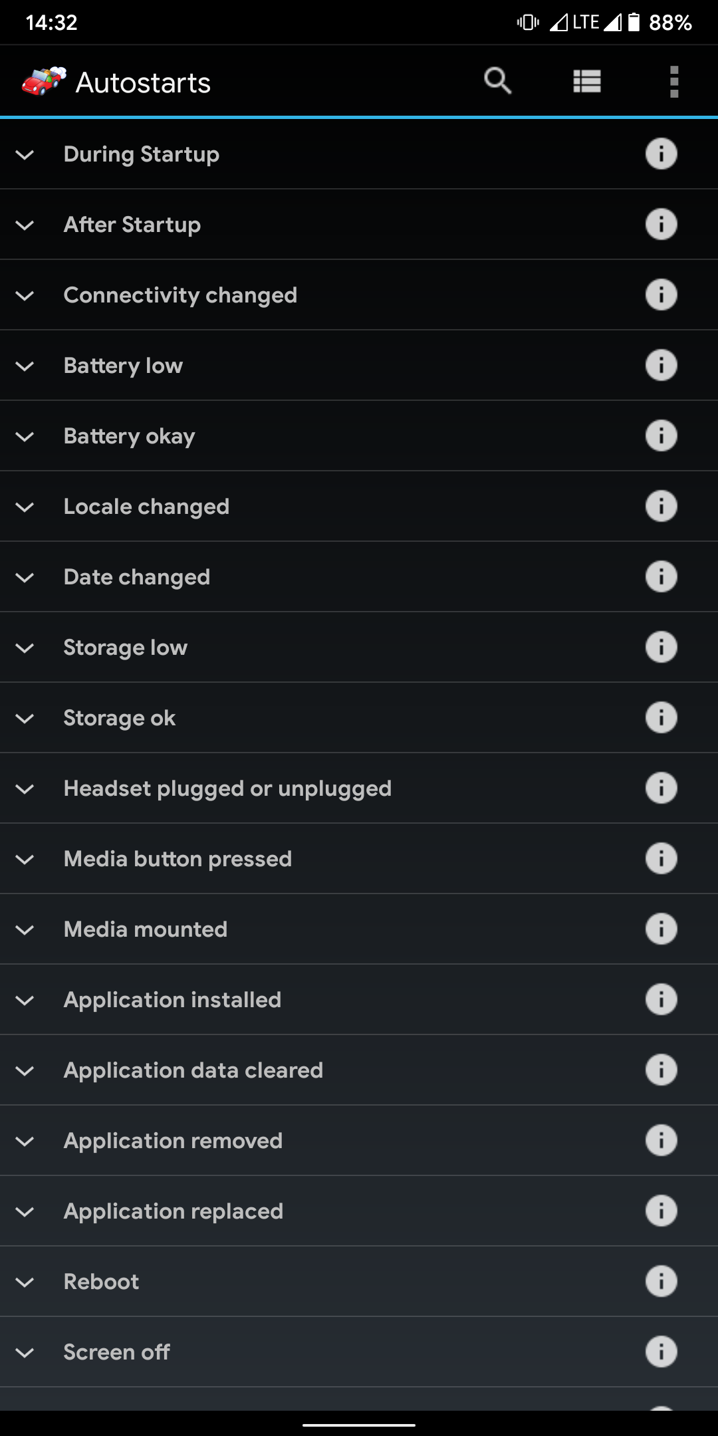Viewport: 718px width, 1436px height.
Task: Open info for Locale changed
Action: [661, 507]
